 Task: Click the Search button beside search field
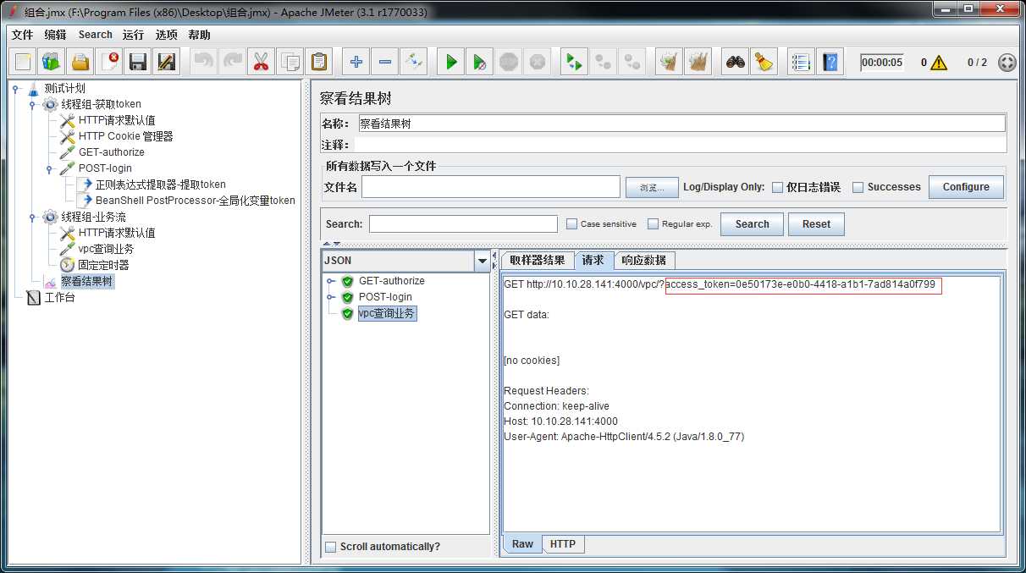tap(752, 224)
